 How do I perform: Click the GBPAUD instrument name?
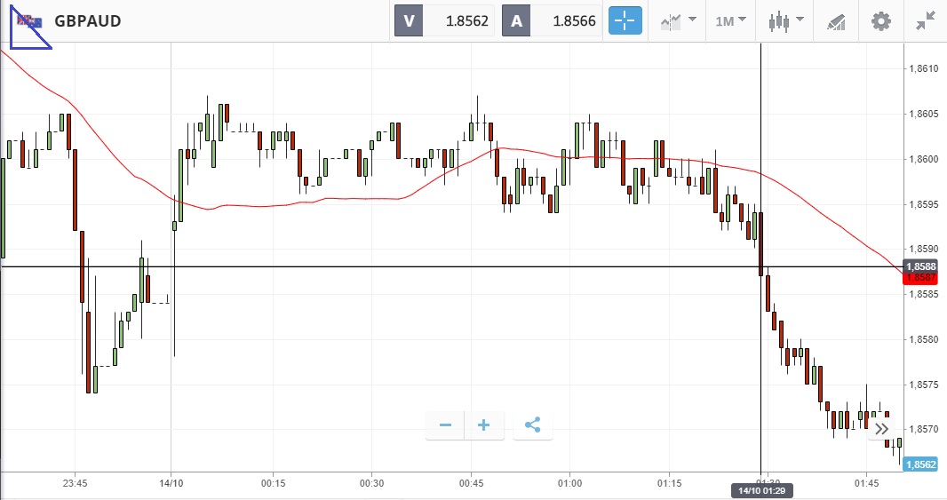click(88, 21)
